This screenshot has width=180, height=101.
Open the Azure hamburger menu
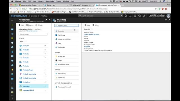pos(12,20)
